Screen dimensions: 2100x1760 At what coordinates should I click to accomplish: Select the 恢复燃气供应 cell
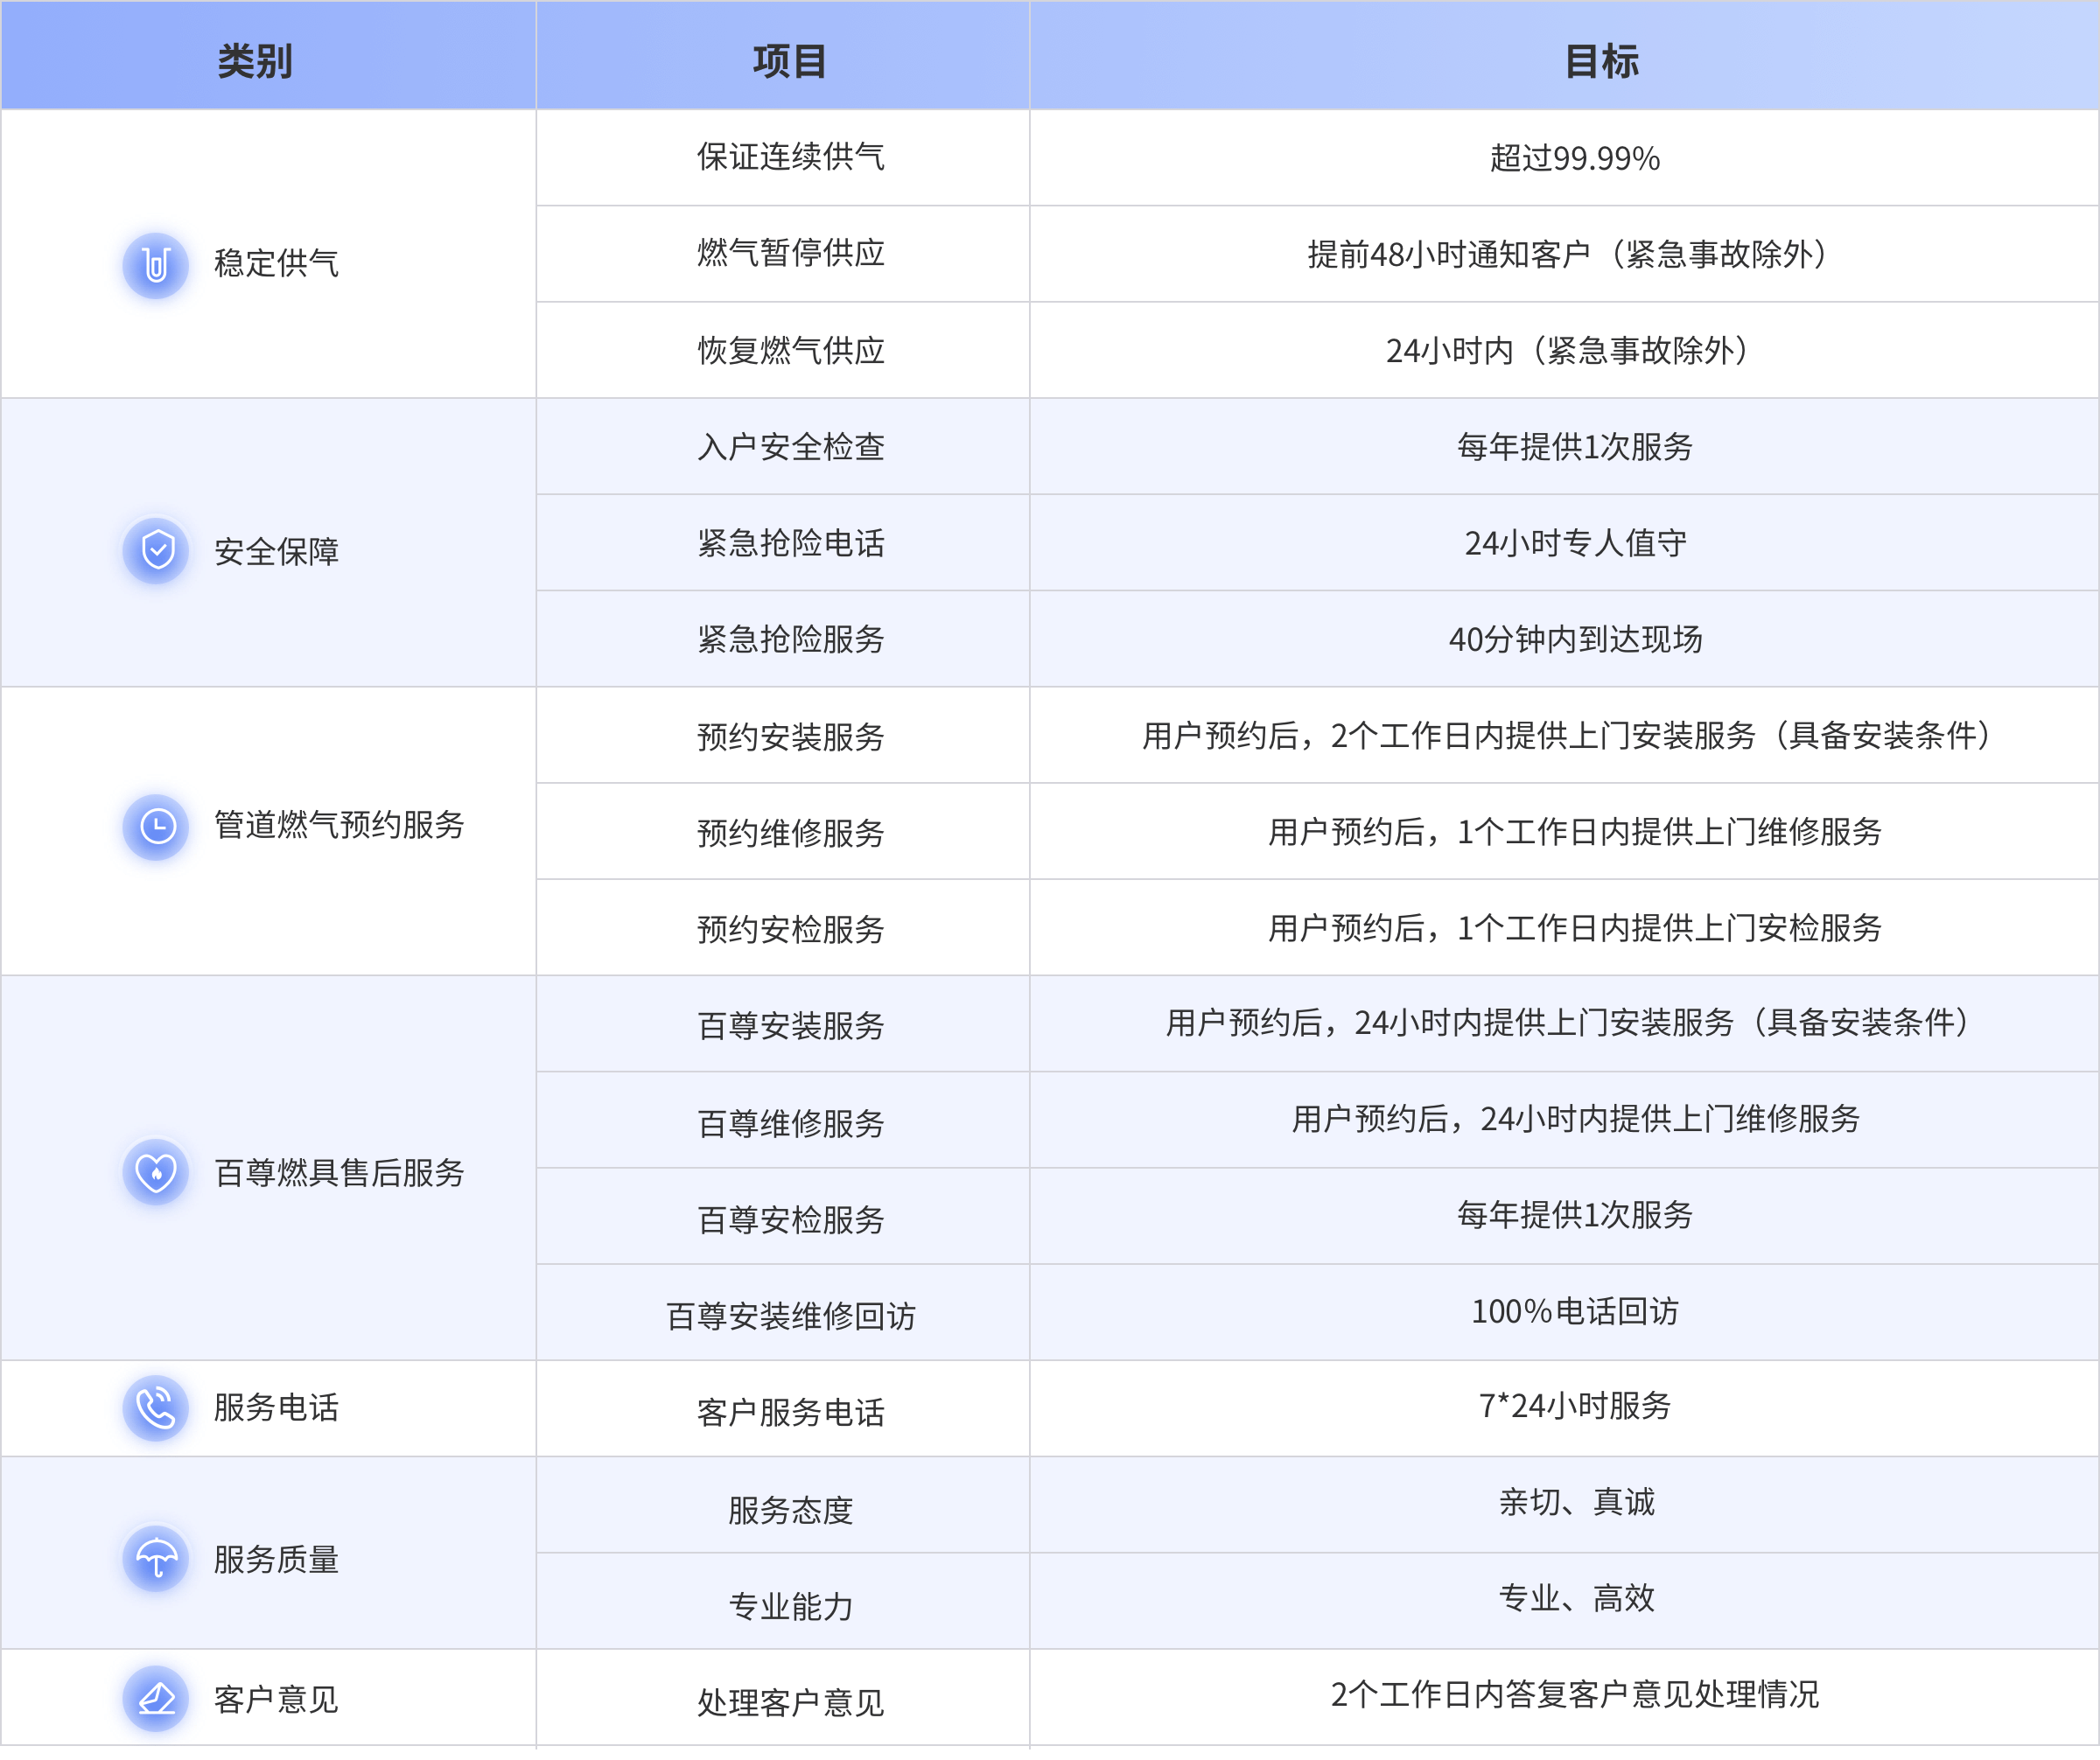tap(783, 351)
